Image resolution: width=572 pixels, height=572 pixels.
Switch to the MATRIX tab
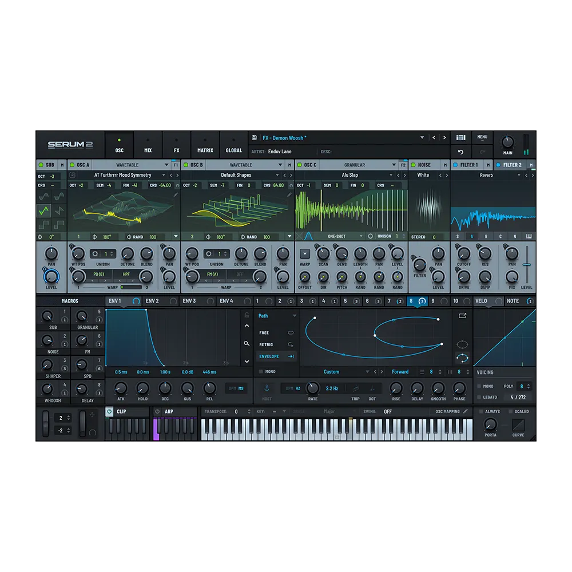(205, 145)
